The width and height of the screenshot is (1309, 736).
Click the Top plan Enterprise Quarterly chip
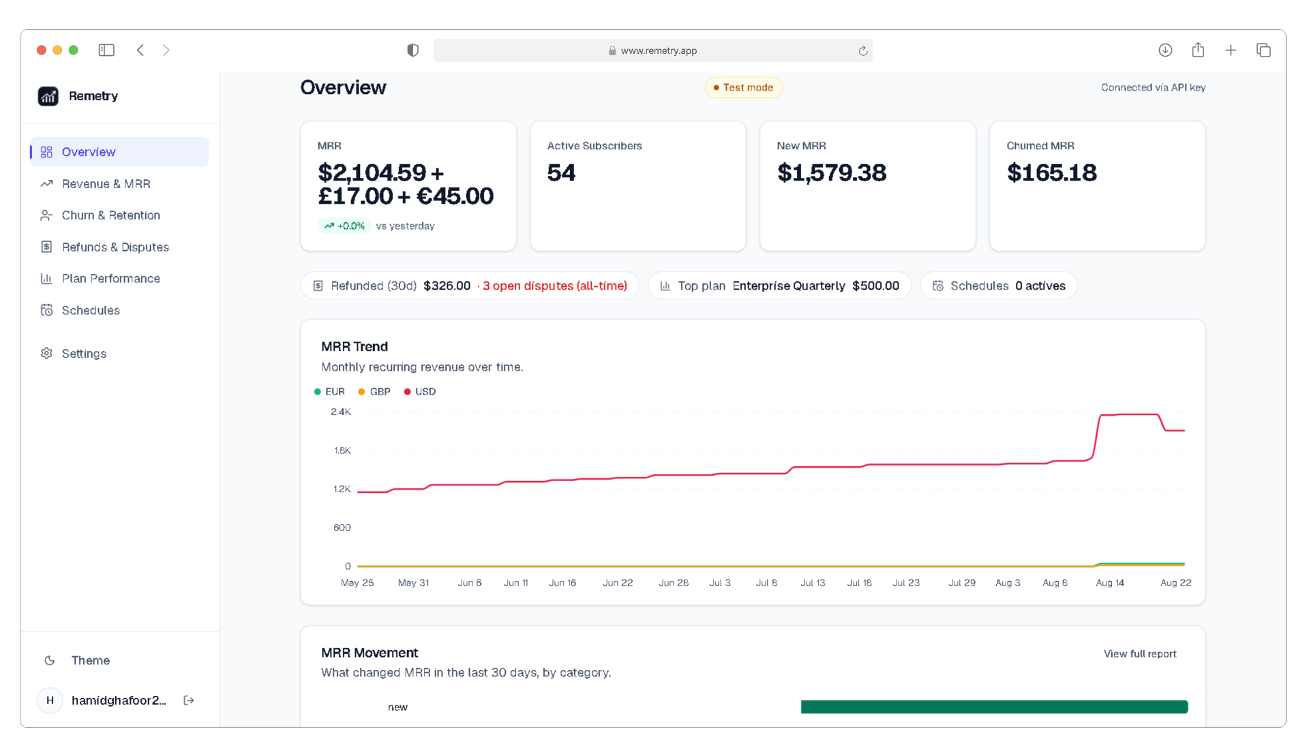[779, 286]
